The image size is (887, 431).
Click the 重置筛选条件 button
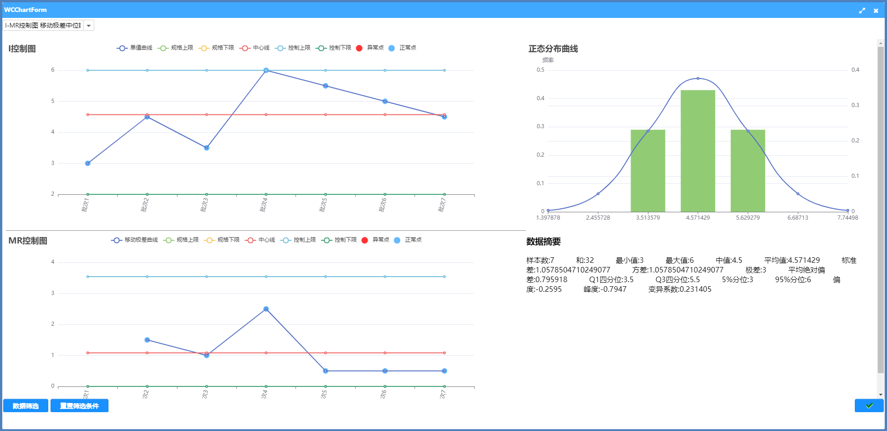pyautogui.click(x=80, y=406)
